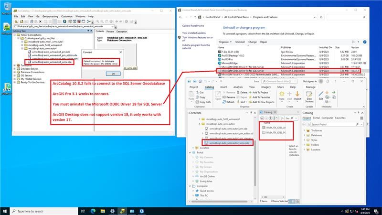Select wmxdbsql-auto_wmxauto4_pm.sde in ArcCatalog tree
Screen dimensions: 382x215
click(51, 52)
